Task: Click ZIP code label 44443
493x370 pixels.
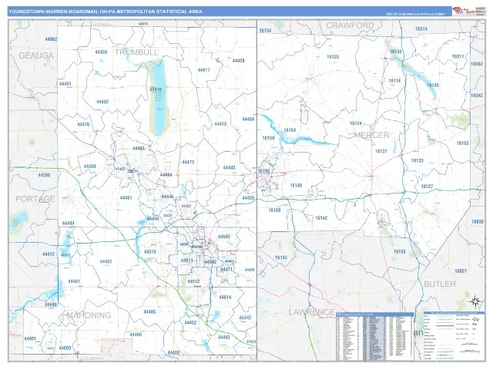Action: [x=223, y=337]
